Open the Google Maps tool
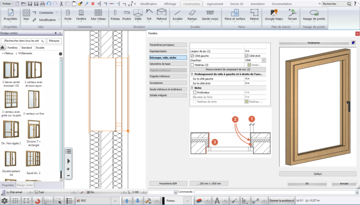The image size is (360, 205). pyautogui.click(x=274, y=15)
